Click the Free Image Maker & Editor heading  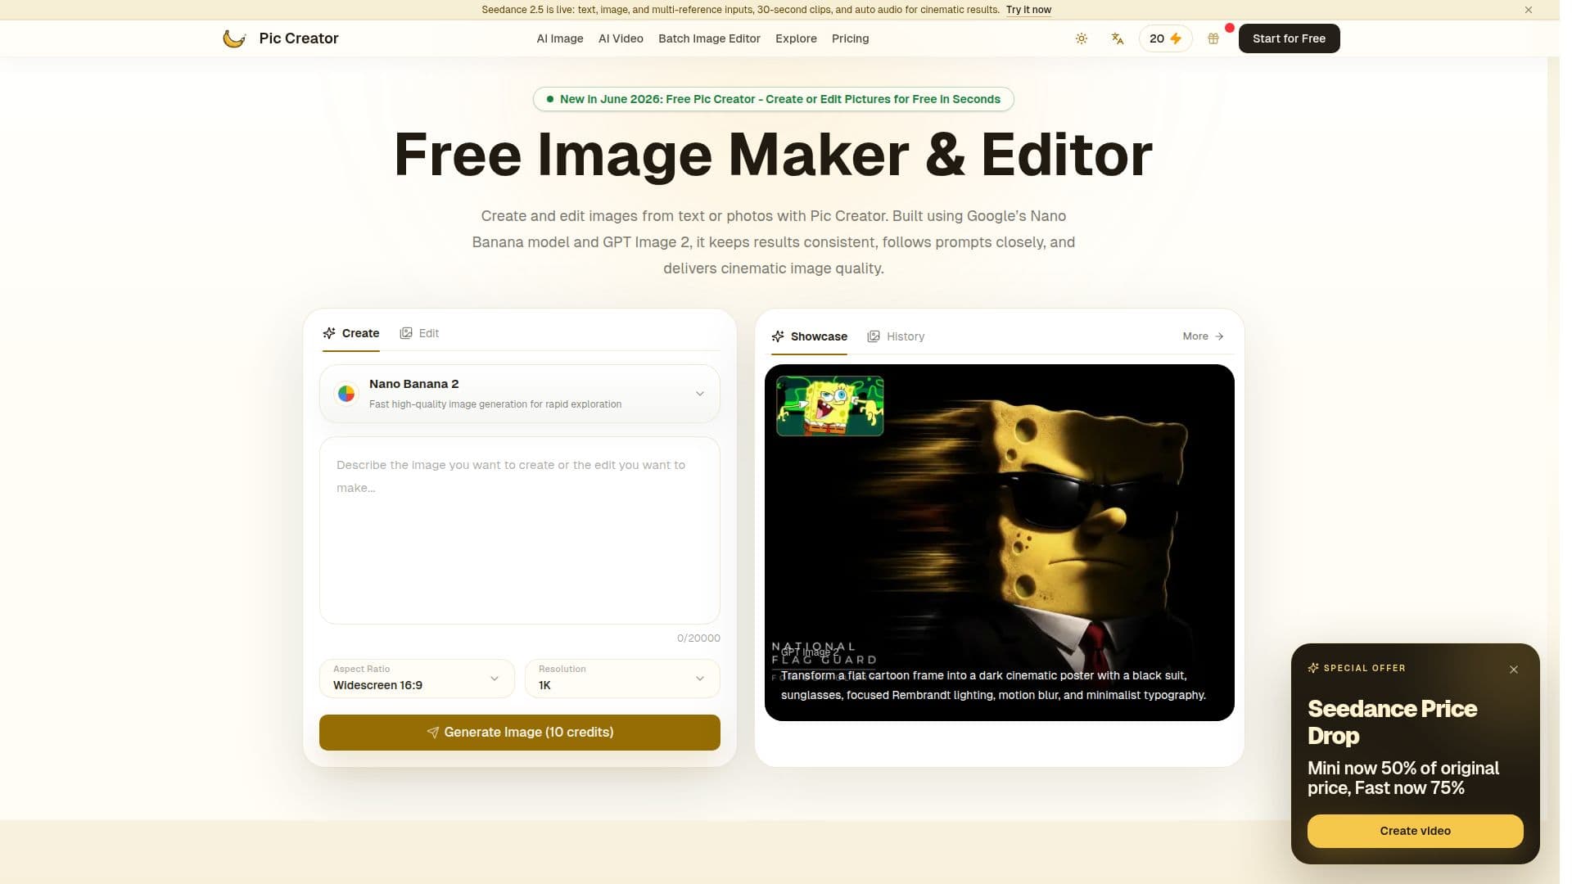(773, 155)
